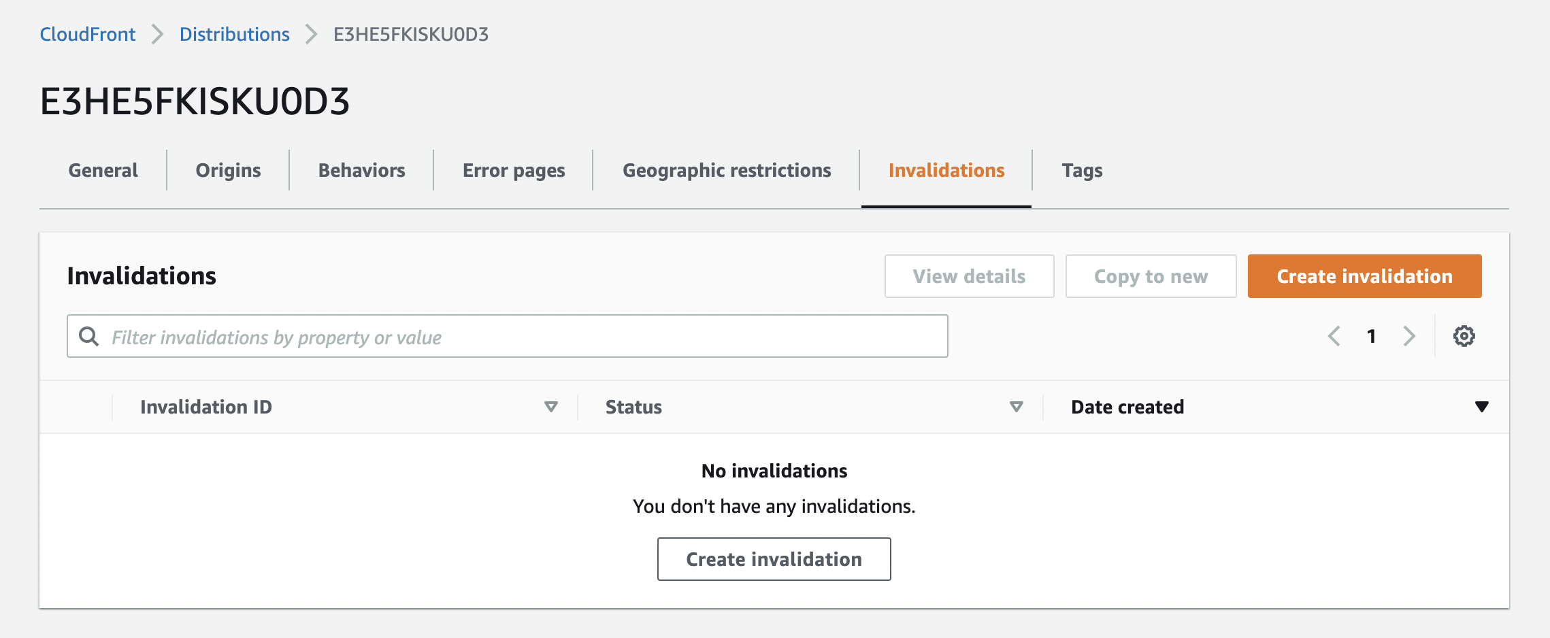Open the Origins tab

point(229,170)
